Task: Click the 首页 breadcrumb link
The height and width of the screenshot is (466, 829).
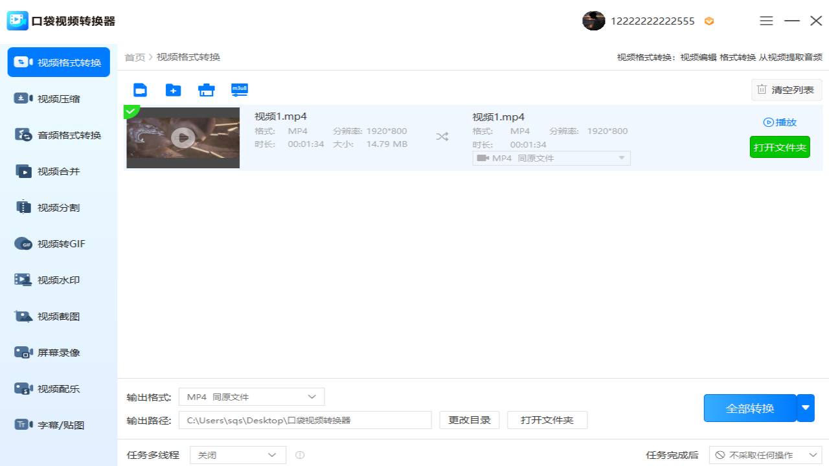Action: point(135,57)
